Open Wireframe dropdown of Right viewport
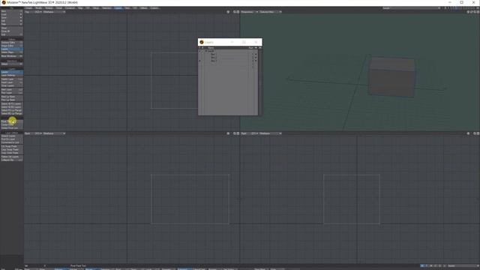 tap(270, 133)
